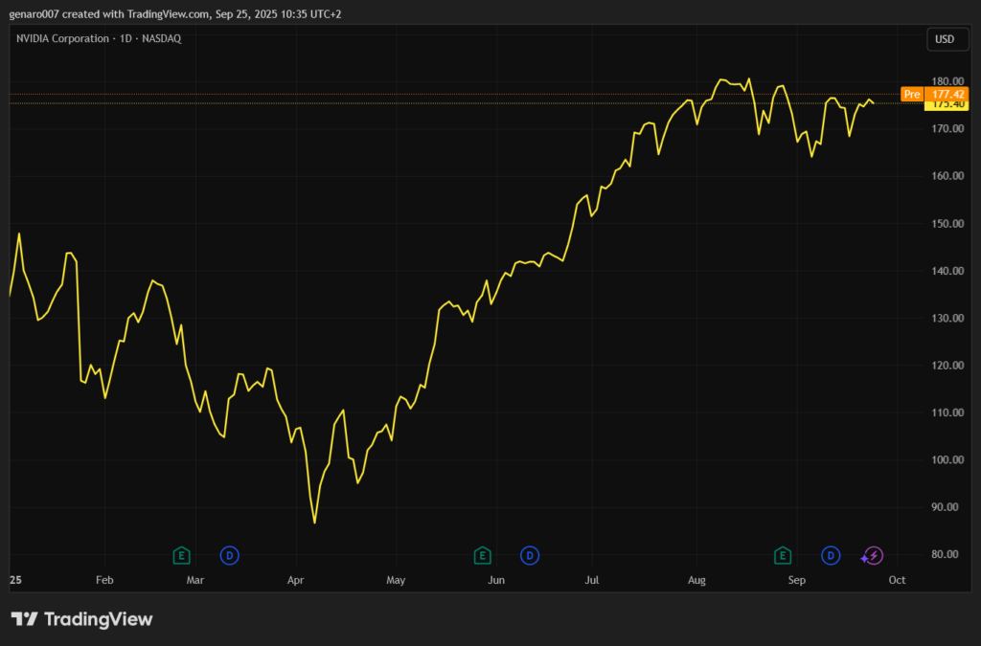
Task: Open the USD currency selector
Action: point(944,39)
